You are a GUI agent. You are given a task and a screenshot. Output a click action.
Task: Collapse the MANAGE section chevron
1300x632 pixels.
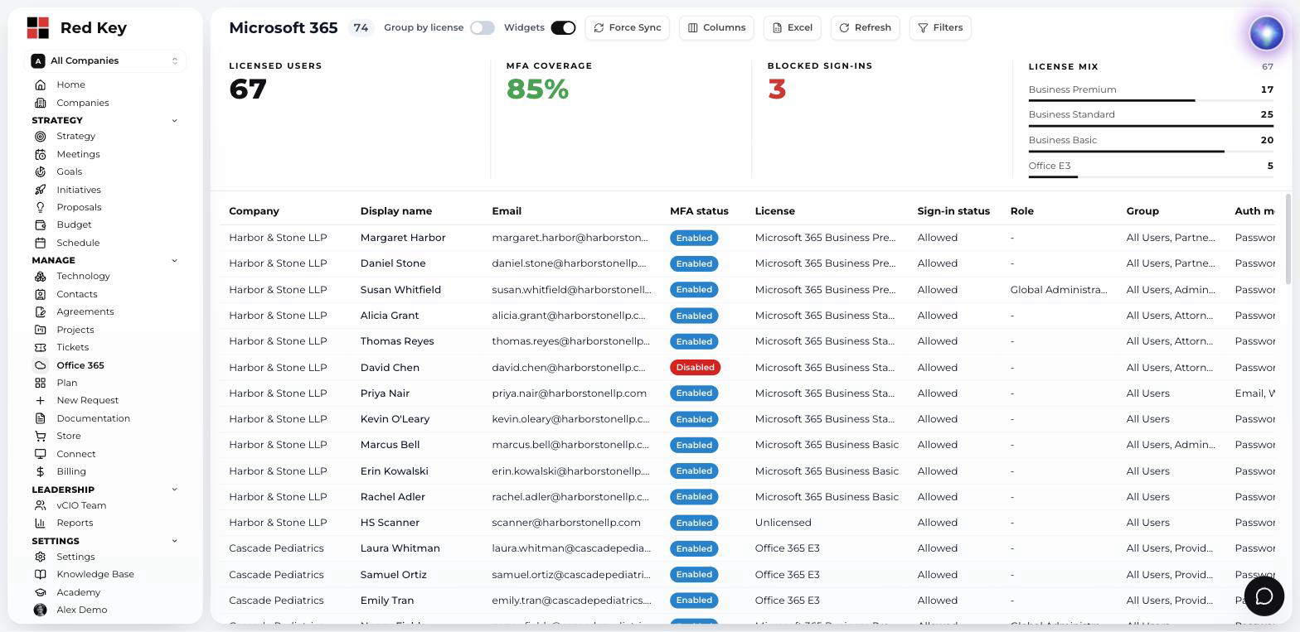click(x=174, y=260)
